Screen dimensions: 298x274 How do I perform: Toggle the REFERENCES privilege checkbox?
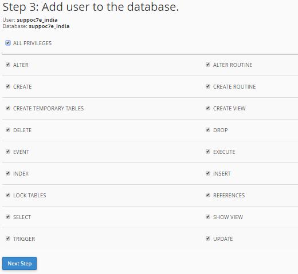(208, 195)
